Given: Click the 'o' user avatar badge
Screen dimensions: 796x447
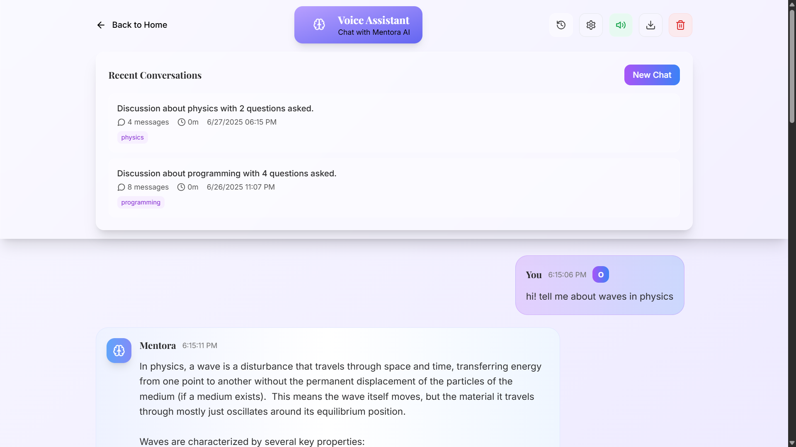Looking at the screenshot, I should (x=601, y=274).
